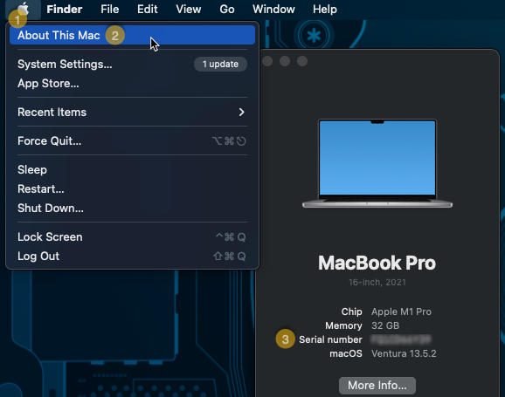Click the Force Quit keyboard shortcut symbols
This screenshot has height=397, width=505.
229,140
